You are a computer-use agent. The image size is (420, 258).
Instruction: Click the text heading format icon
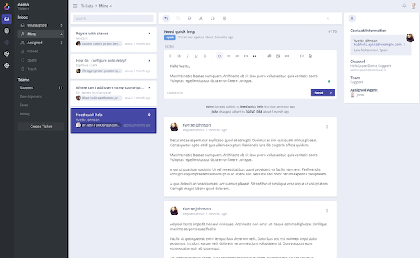pyautogui.click(x=170, y=56)
